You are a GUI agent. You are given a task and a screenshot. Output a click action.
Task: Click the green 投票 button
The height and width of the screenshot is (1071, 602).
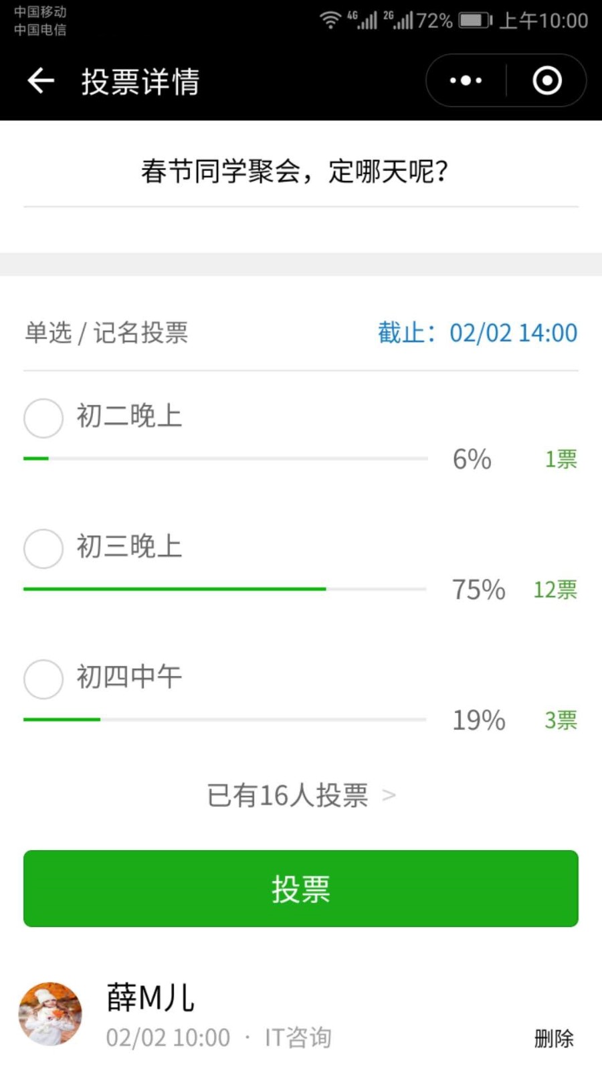(301, 888)
